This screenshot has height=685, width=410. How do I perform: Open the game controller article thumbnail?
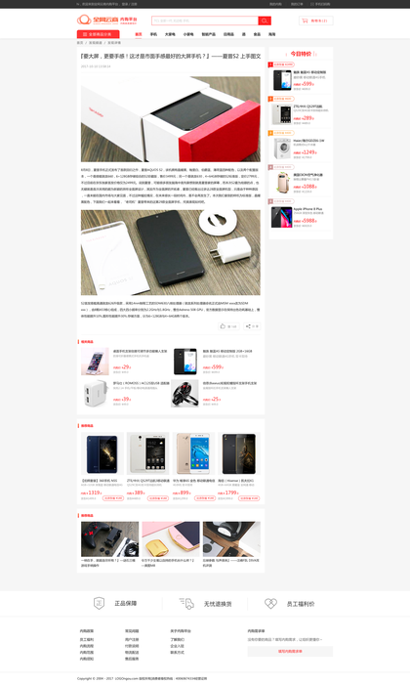point(109,539)
